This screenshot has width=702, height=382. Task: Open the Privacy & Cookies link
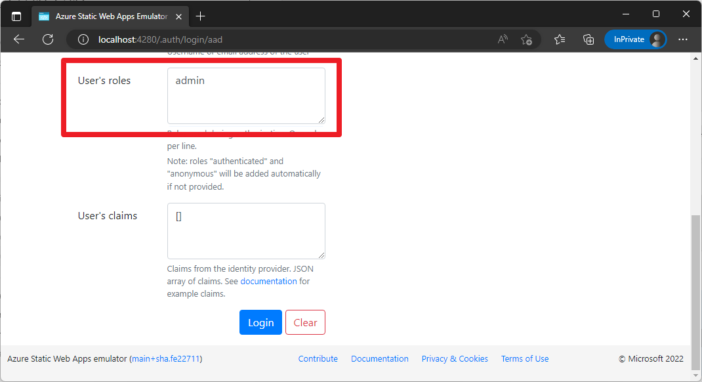point(455,359)
